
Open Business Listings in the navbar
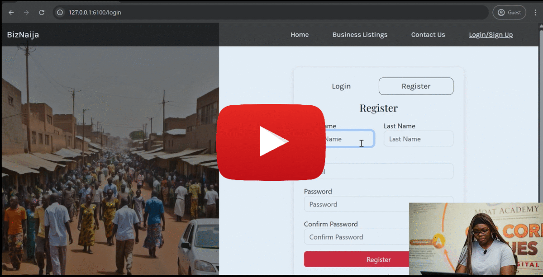pyautogui.click(x=360, y=35)
